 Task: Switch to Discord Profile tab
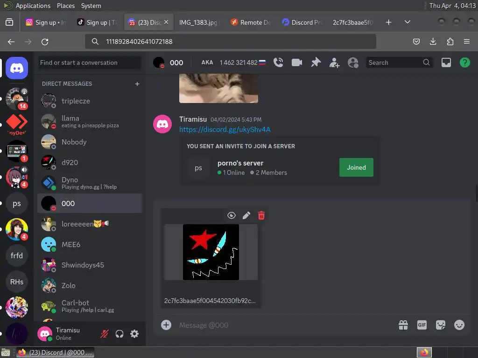[302, 22]
